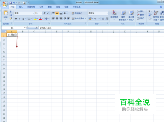Switch to the View (视图) tab

coord(66,7)
